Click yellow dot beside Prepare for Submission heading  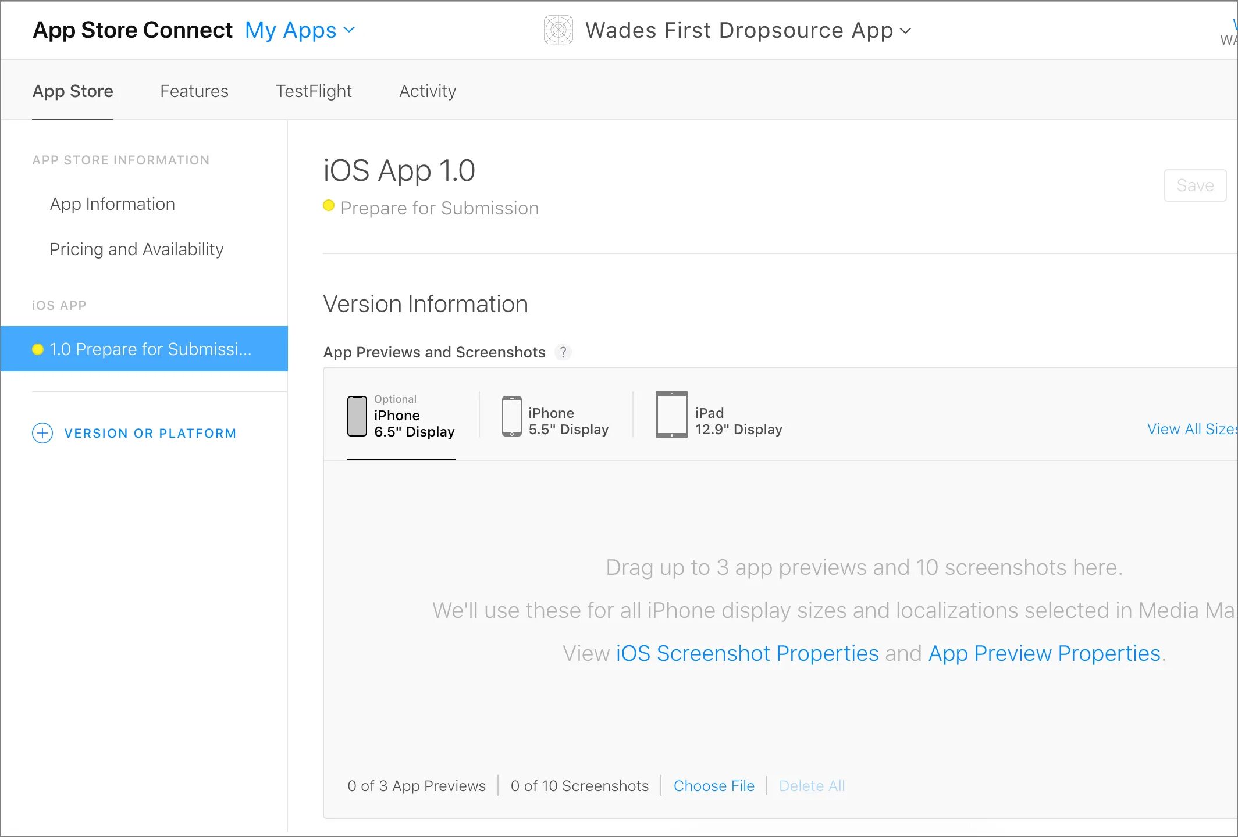(x=329, y=206)
